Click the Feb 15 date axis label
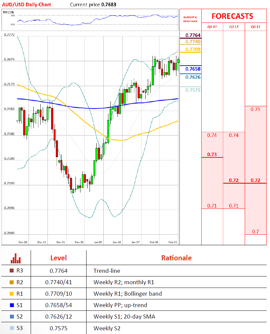Image resolution: width=270 pixels, height=334 pixels. pyautogui.click(x=173, y=242)
